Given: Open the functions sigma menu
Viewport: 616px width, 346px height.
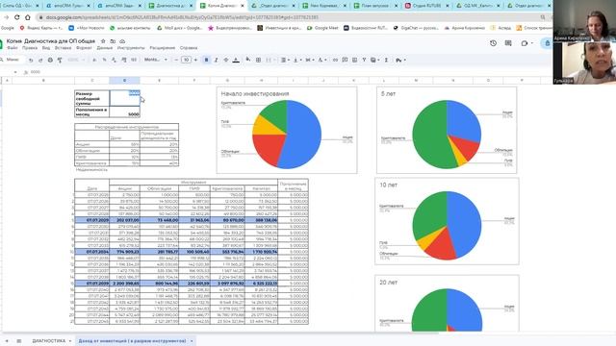Looking at the screenshot, I should coord(386,60).
